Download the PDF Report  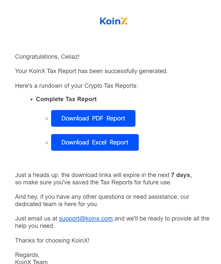point(93,118)
